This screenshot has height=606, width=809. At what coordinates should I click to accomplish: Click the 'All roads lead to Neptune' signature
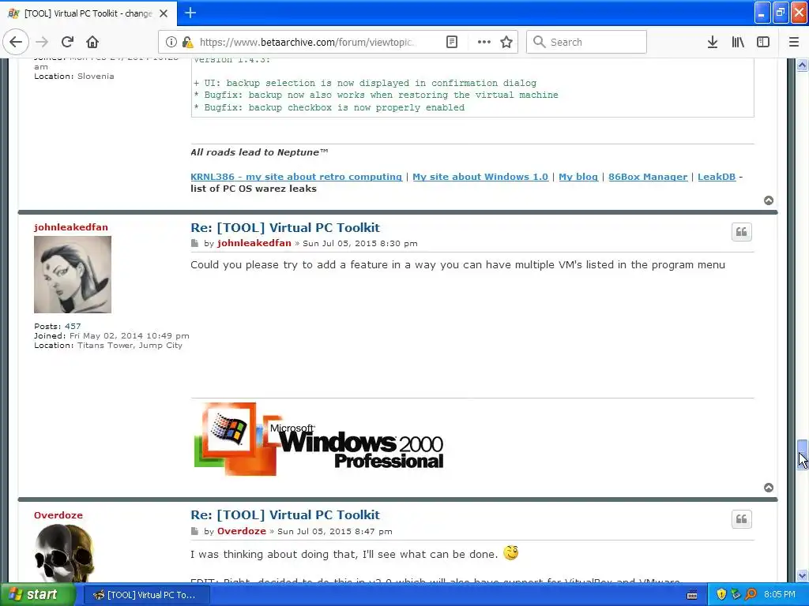tap(259, 152)
